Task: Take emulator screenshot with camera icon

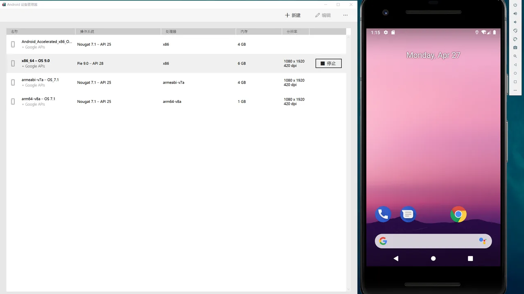Action: (515, 48)
